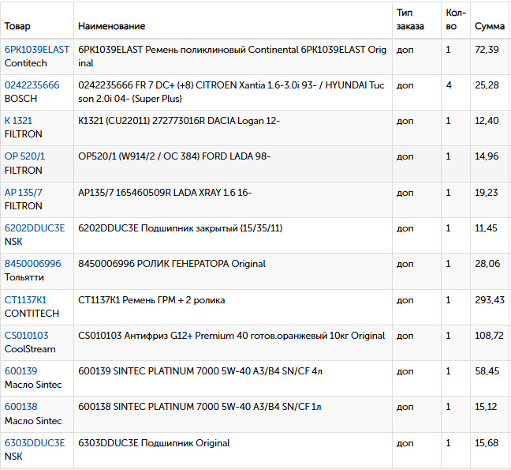Open the 6PK1039ELAST product link

point(37,50)
